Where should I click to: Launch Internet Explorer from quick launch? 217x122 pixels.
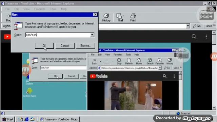pos(26,119)
